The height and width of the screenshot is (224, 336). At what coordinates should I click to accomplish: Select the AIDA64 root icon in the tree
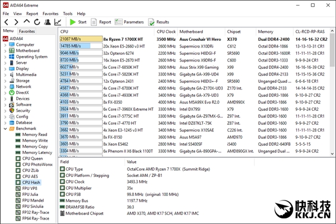(x=6, y=39)
